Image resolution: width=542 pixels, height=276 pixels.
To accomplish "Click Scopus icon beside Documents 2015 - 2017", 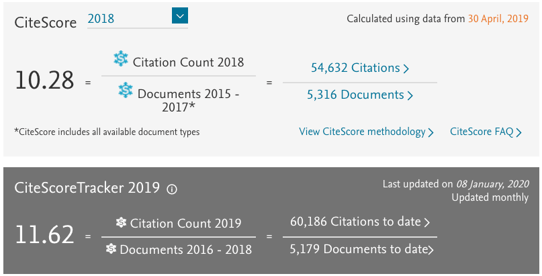I will click(x=126, y=90).
